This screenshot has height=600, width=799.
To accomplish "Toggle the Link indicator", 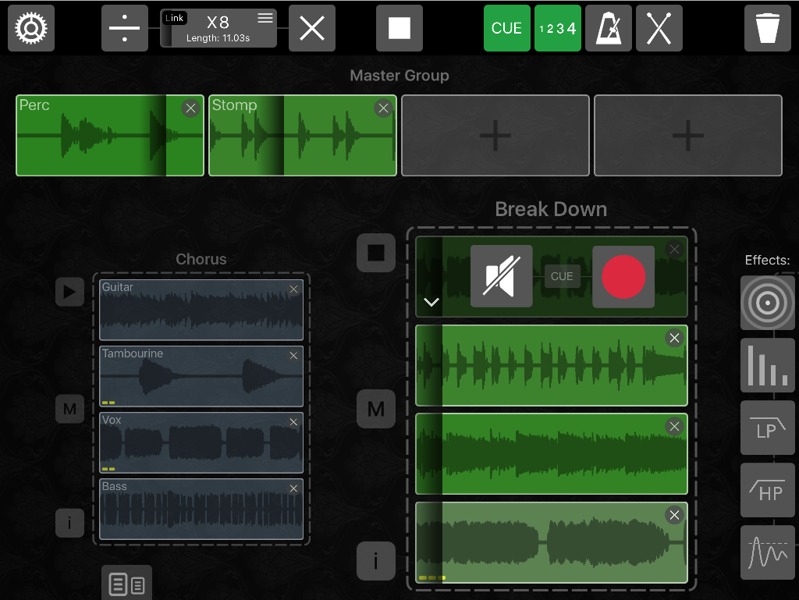I will pos(174,18).
